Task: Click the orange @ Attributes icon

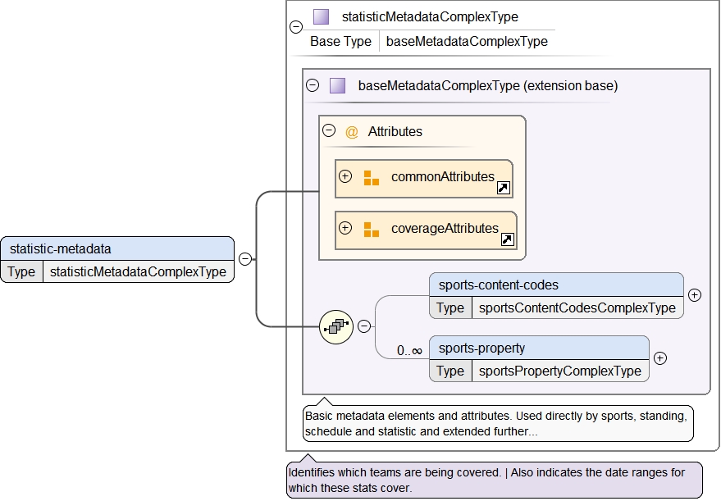Action: 352,131
